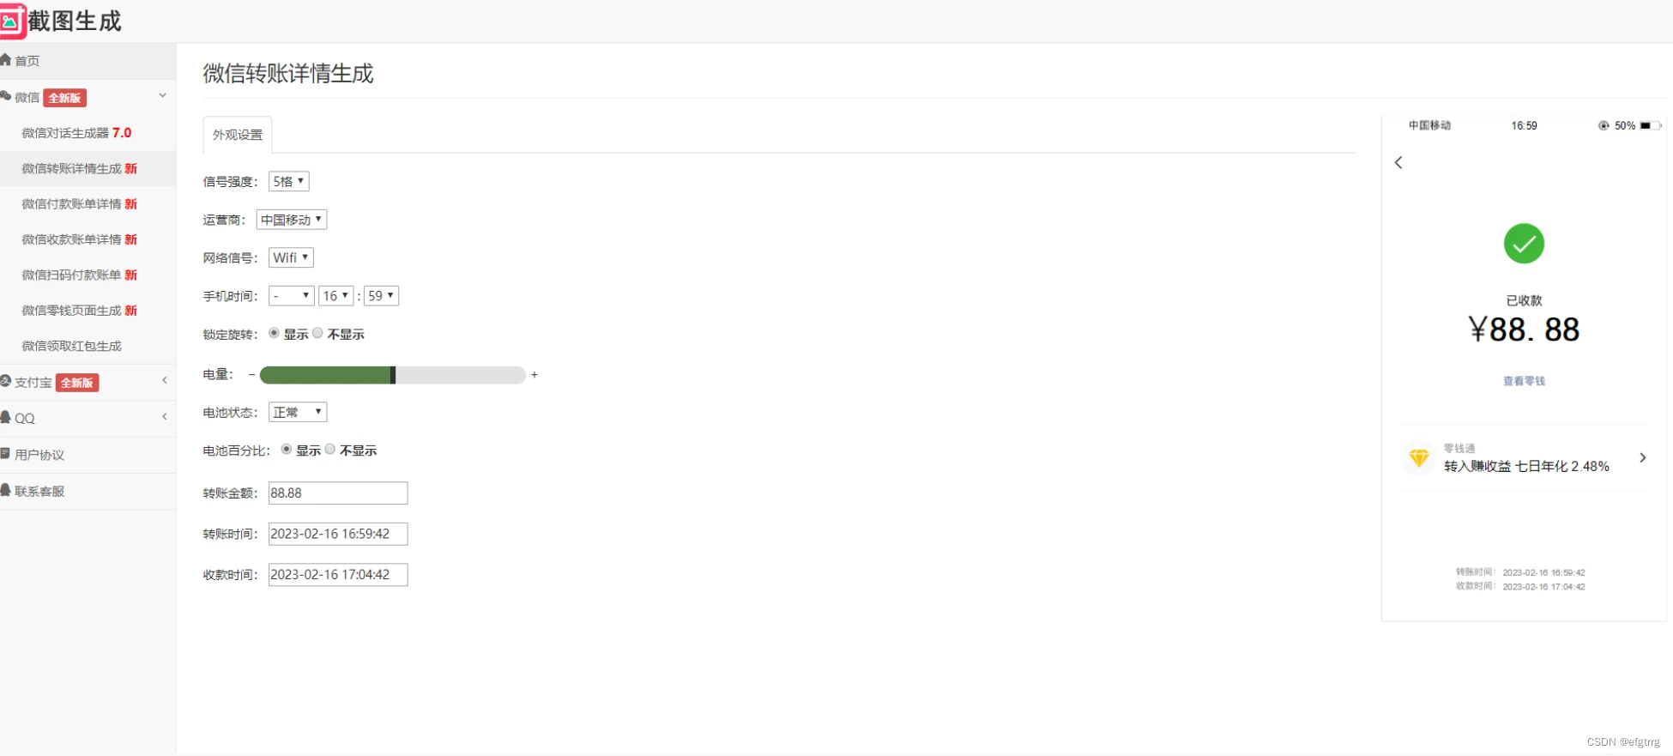Image resolution: width=1673 pixels, height=756 pixels.
Task: Open the 信号强度 dropdown
Action: coord(288,181)
